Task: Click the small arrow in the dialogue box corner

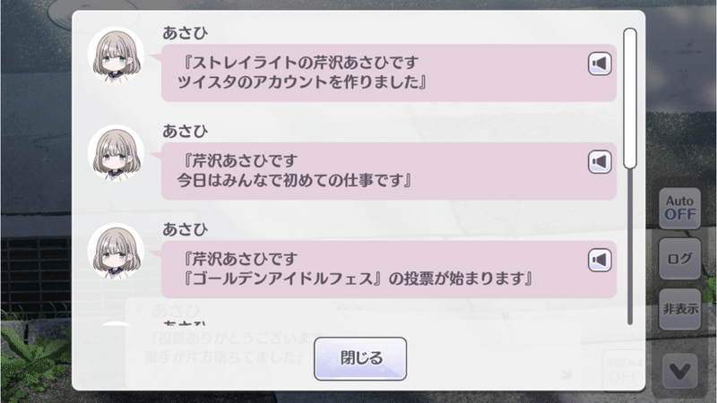Action: coord(566,374)
